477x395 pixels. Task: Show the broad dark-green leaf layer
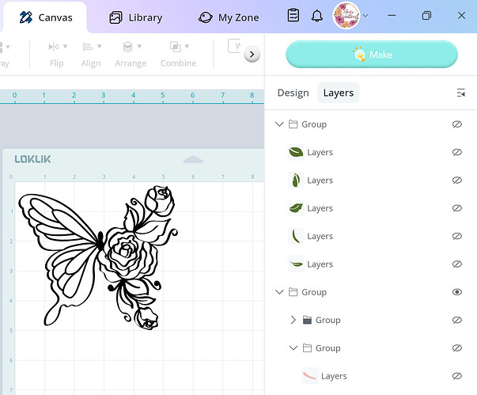coord(457,152)
